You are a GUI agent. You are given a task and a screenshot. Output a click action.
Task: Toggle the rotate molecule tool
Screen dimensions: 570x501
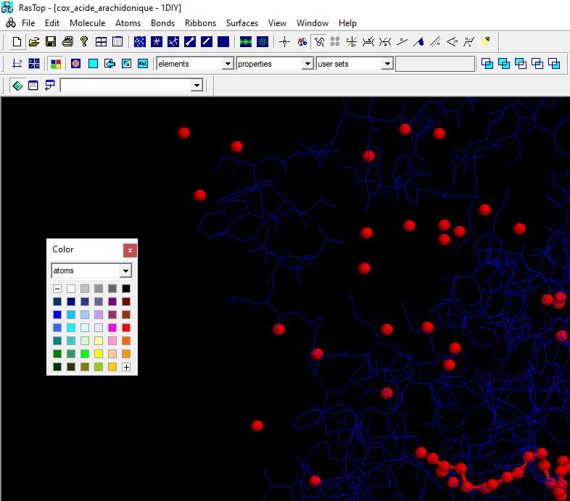pos(319,42)
